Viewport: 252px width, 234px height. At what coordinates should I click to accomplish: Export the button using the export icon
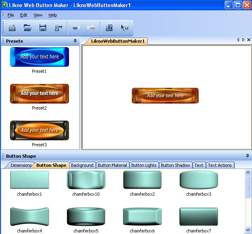tap(58, 28)
